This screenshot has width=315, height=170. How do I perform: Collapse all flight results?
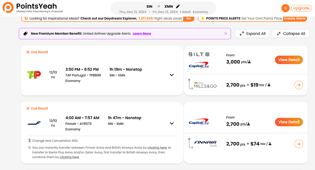click(x=291, y=34)
